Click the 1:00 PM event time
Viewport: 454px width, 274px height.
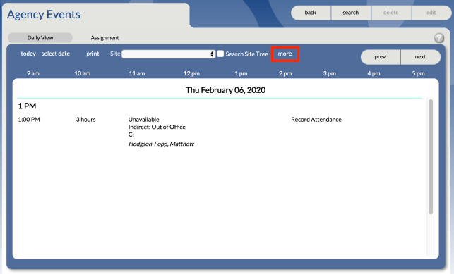29,120
